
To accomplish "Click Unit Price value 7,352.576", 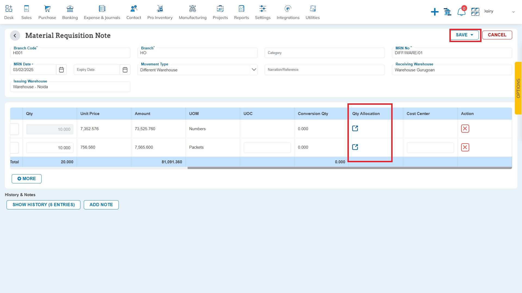I will pos(89,129).
